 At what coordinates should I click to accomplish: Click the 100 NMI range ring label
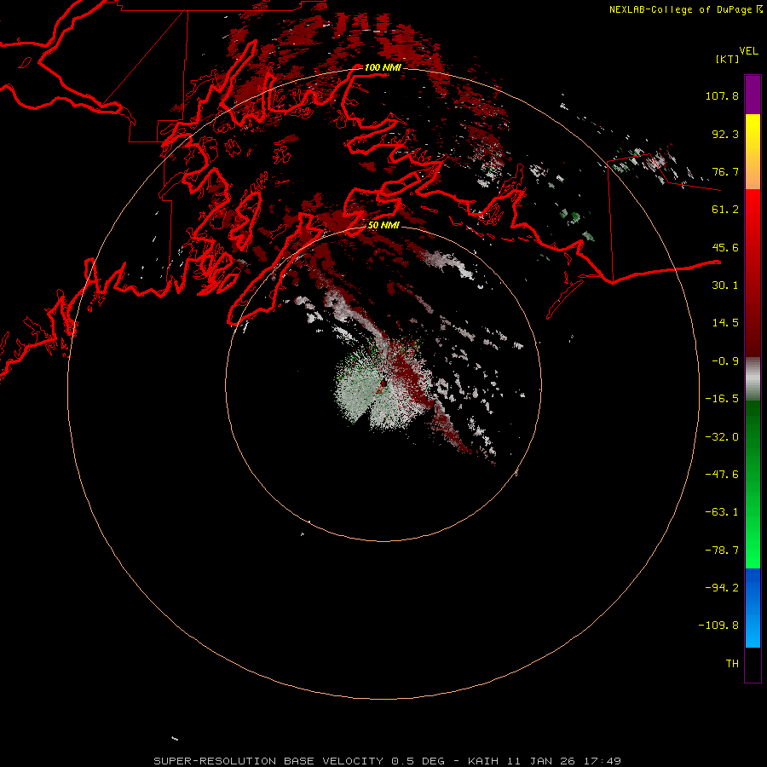coord(383,67)
